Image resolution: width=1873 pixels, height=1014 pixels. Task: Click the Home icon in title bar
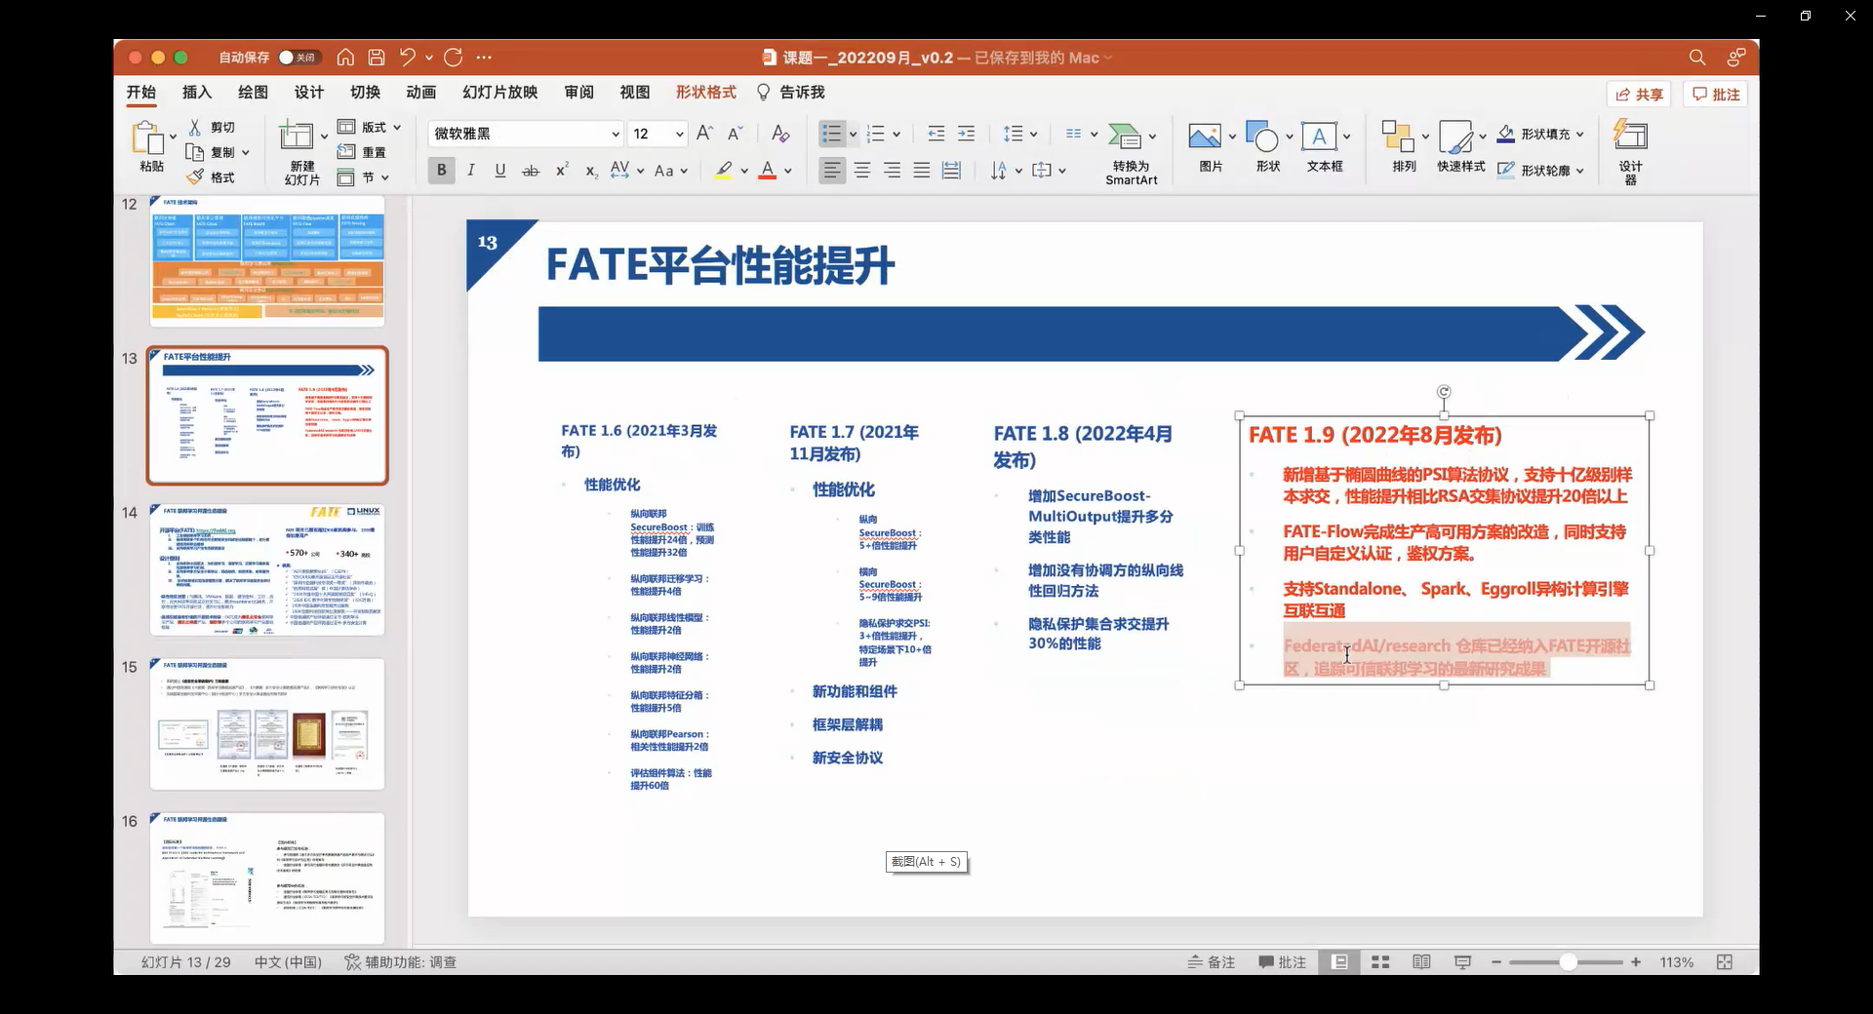(345, 58)
